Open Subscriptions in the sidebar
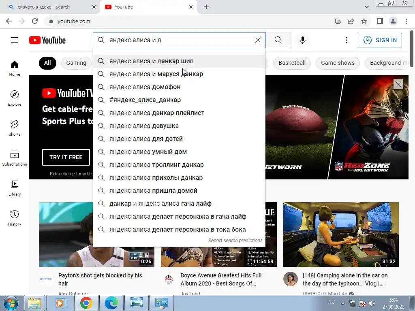 pos(15,158)
